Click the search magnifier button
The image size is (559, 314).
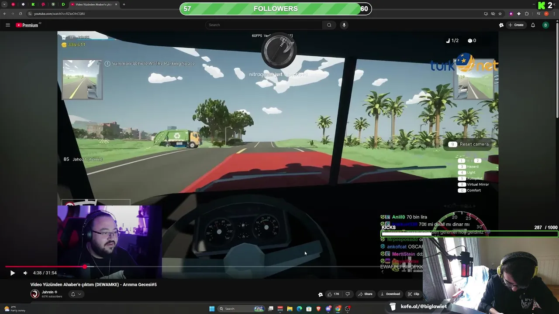click(x=329, y=25)
